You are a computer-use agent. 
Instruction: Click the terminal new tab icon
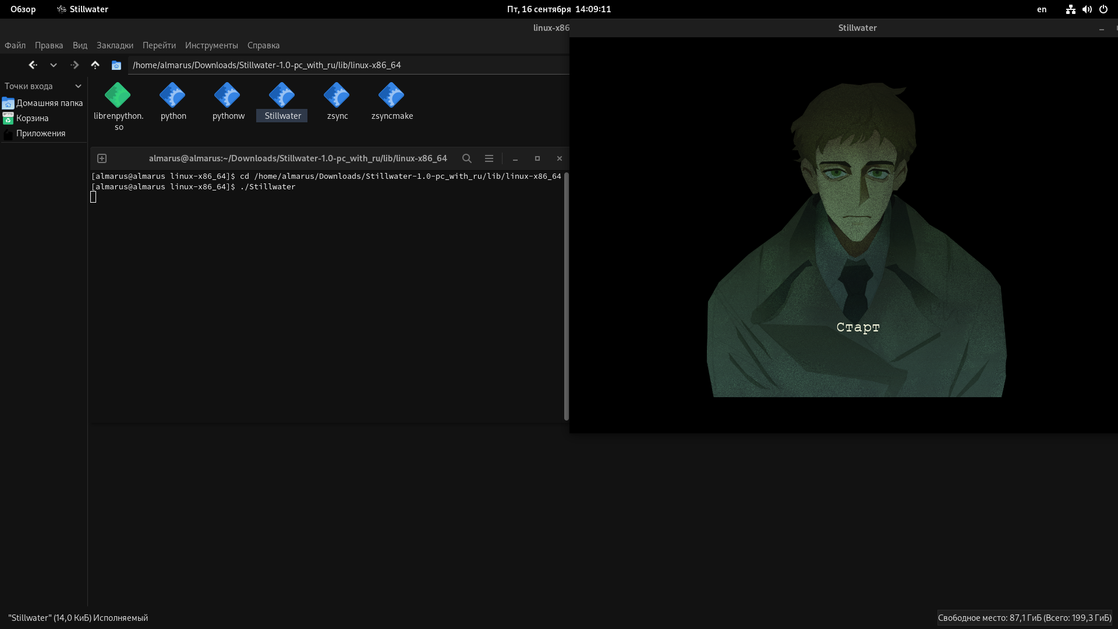(x=101, y=158)
